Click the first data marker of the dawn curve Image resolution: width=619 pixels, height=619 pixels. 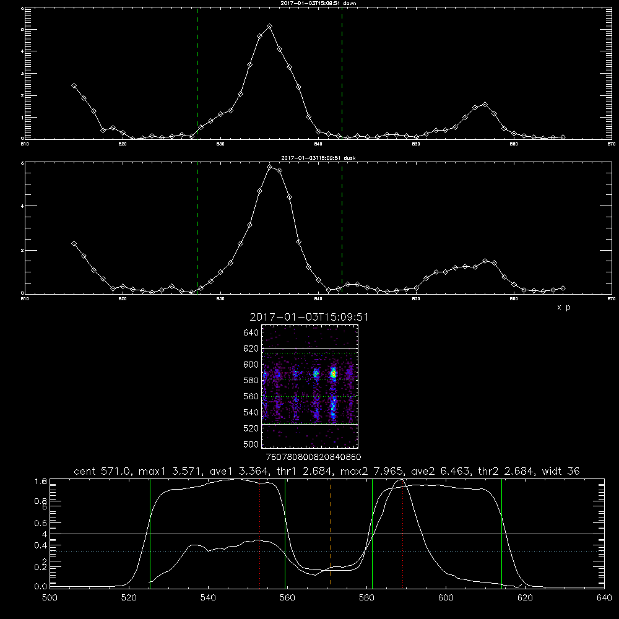point(74,85)
